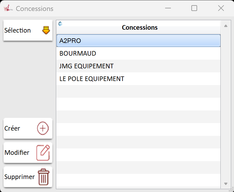Screen dimensions: 234x192
Task: Close the Concessions window
Action: (x=221, y=8)
